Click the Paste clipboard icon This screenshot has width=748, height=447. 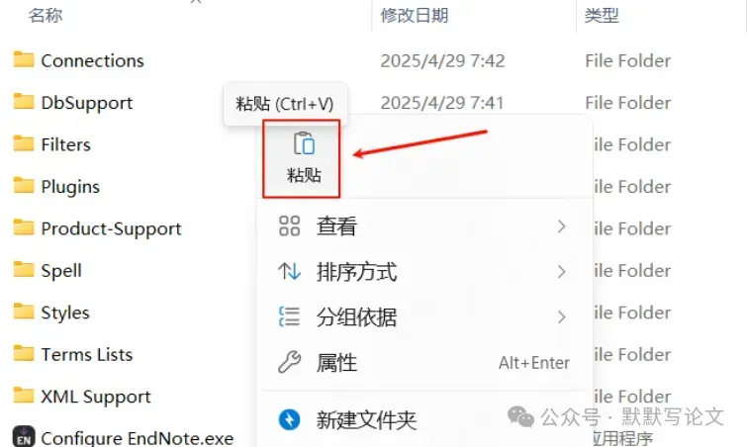[x=304, y=143]
